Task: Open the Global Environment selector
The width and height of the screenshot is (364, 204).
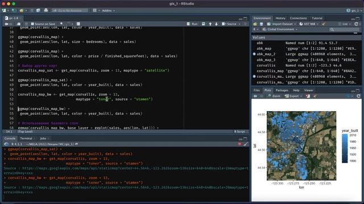Action: (x=280, y=29)
